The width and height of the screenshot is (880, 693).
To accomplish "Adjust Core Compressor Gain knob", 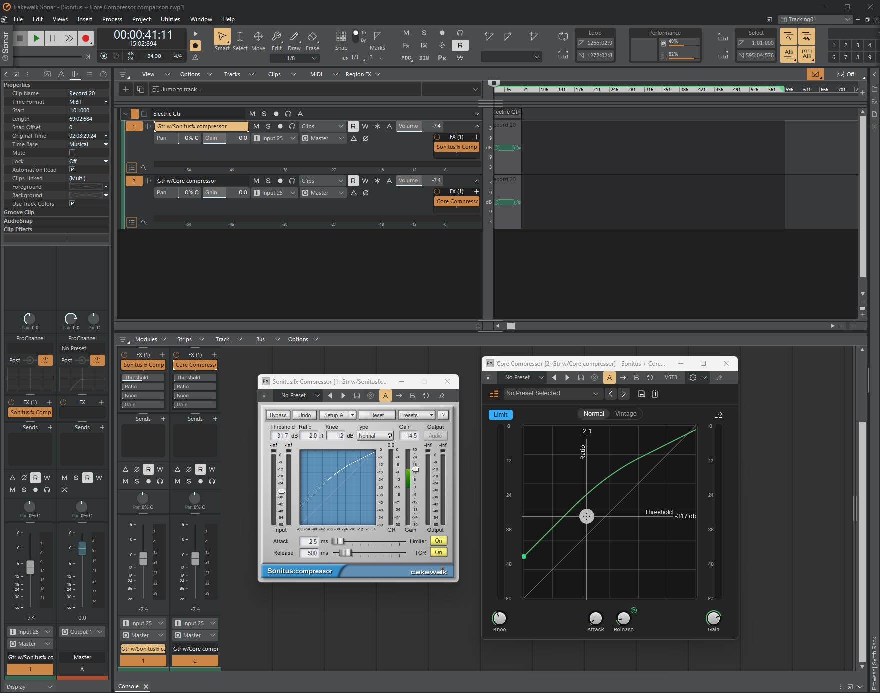I will (x=713, y=618).
